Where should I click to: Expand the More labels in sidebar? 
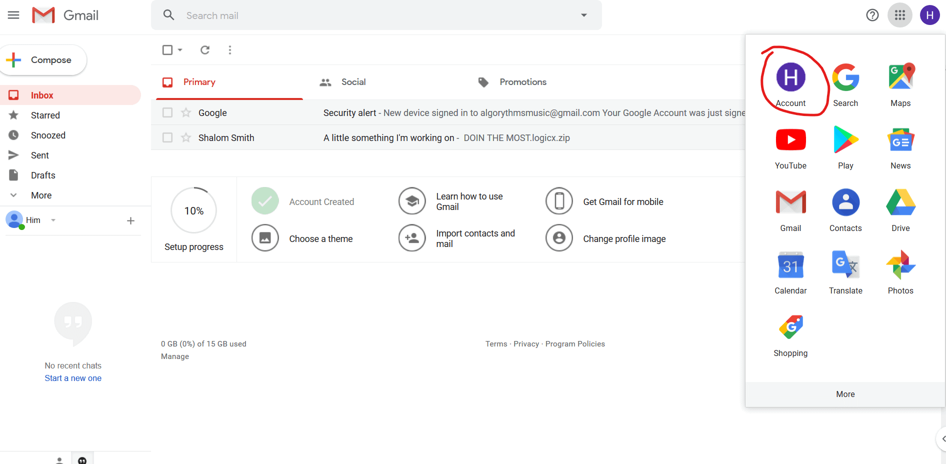pyautogui.click(x=41, y=195)
